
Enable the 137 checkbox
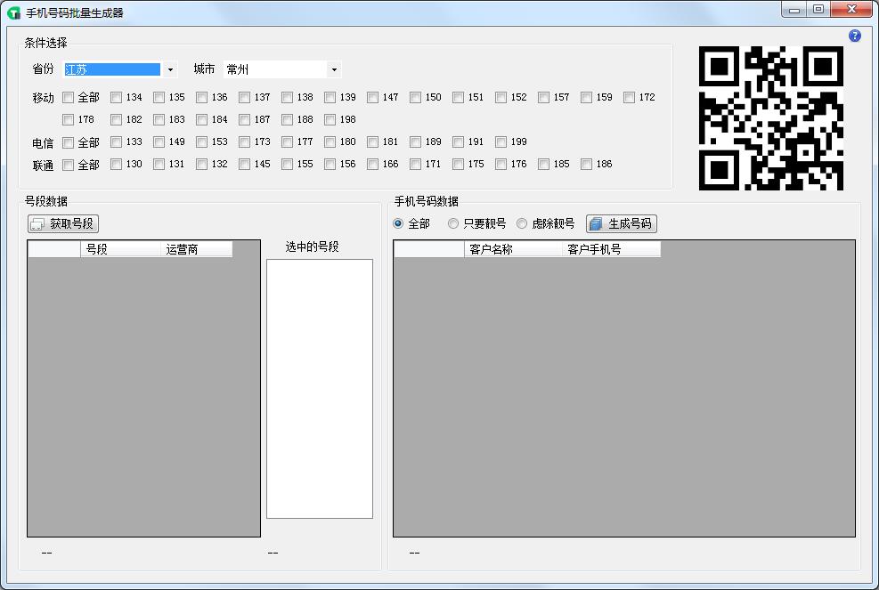244,98
